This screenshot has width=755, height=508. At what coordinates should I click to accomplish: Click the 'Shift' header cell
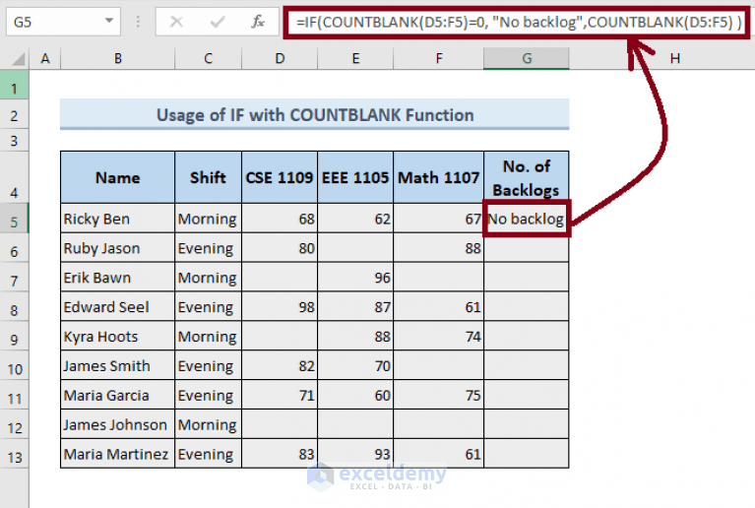tap(208, 177)
